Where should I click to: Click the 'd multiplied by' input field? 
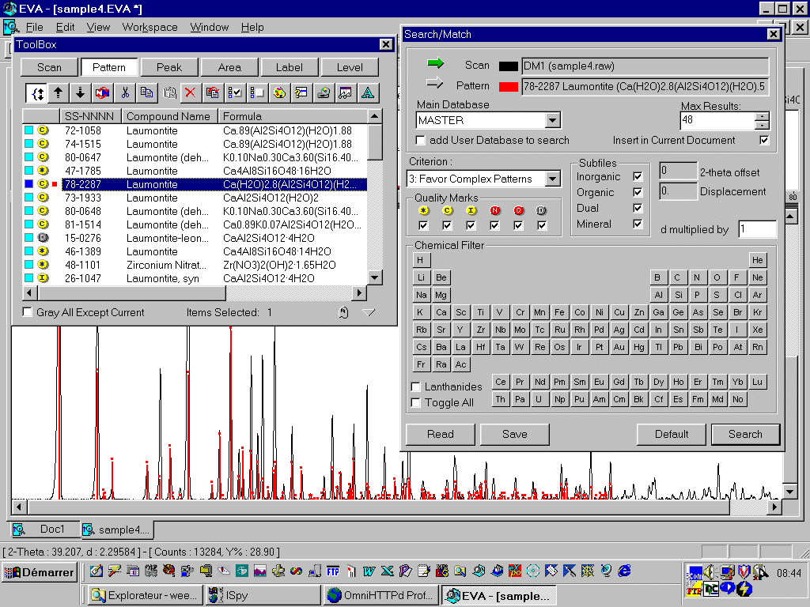[x=757, y=229]
